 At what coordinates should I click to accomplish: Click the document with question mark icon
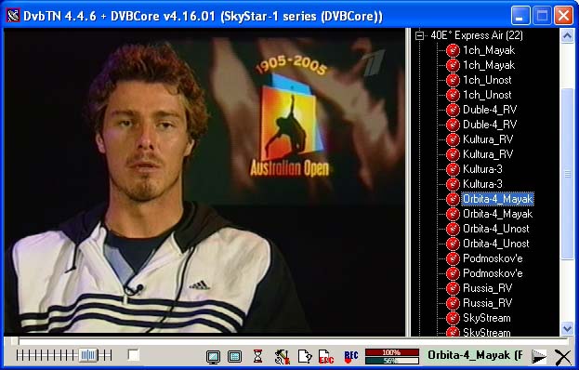pos(305,356)
